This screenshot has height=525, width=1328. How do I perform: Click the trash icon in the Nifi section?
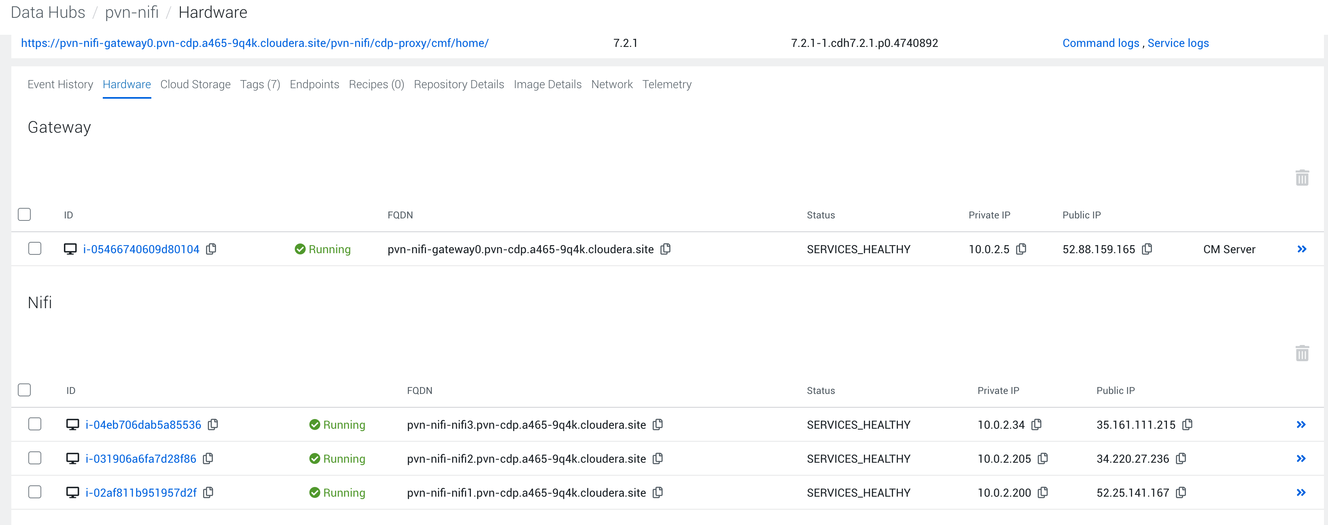(x=1302, y=353)
